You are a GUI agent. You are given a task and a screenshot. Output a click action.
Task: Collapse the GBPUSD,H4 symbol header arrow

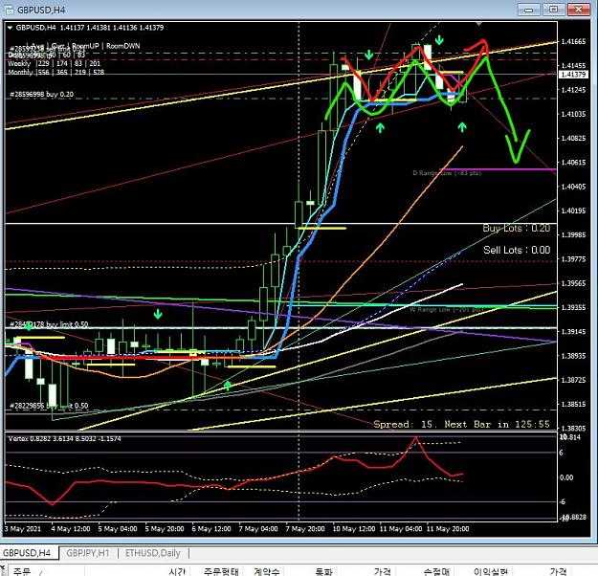tap(11, 28)
